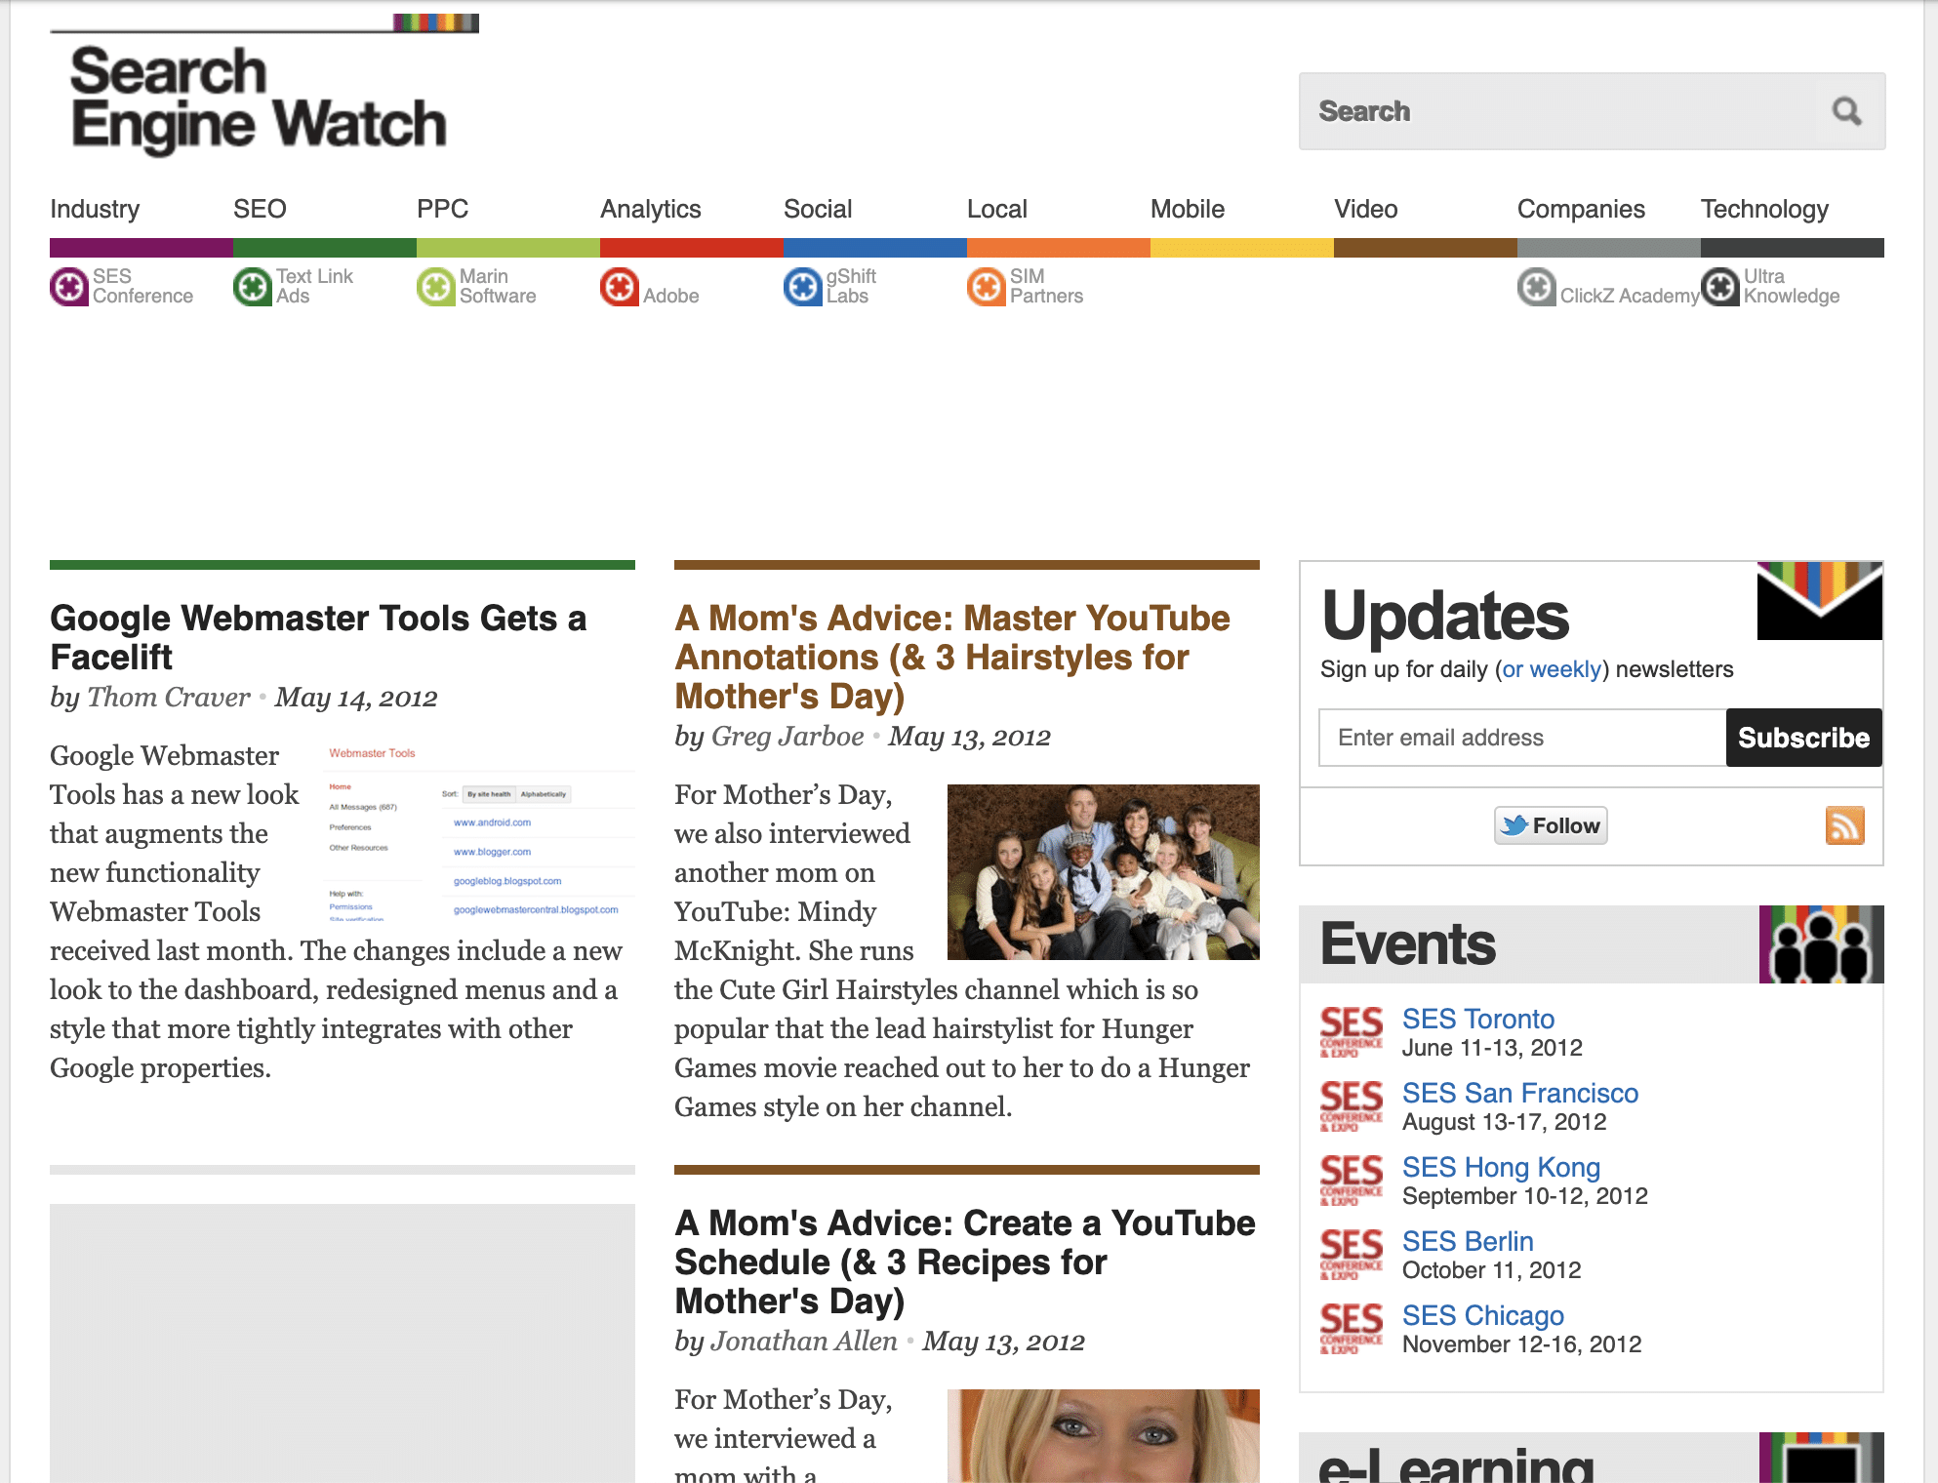Click the SES Conference sponsor text
This screenshot has height=1483, width=1938.
(142, 287)
